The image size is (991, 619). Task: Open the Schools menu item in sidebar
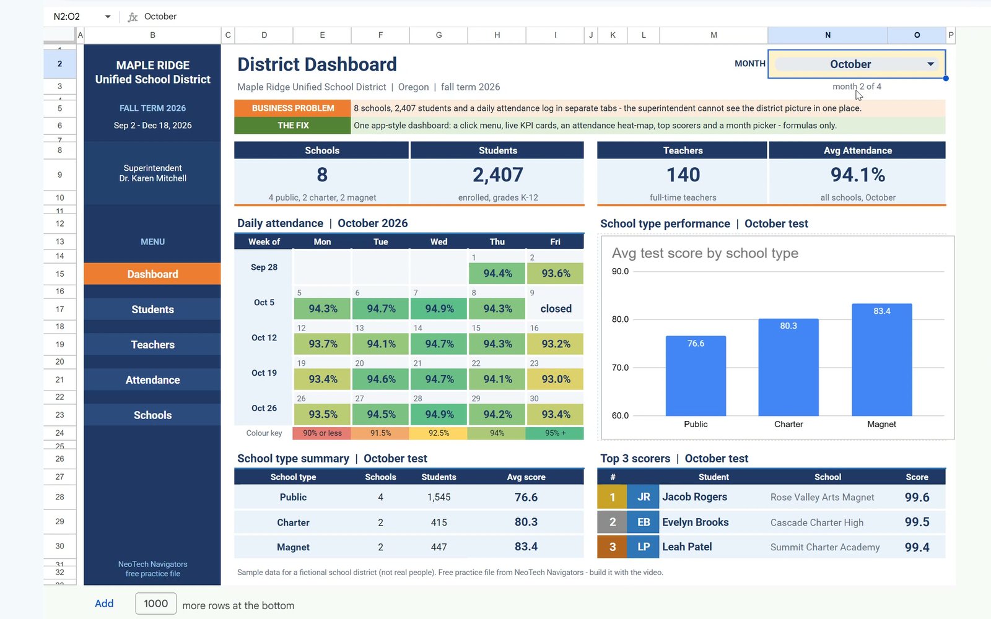click(152, 415)
